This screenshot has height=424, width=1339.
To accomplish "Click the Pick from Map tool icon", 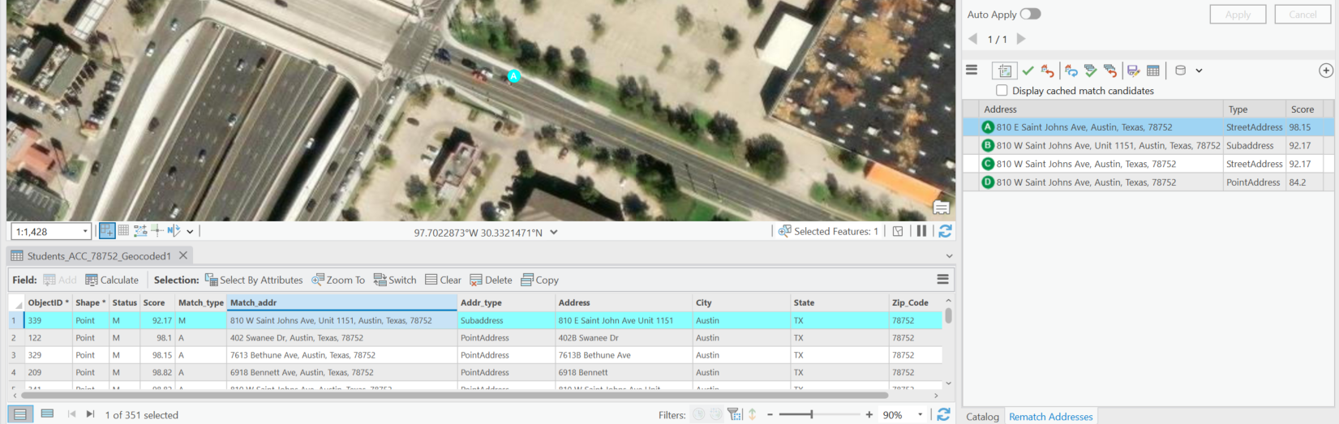I will coord(1004,71).
